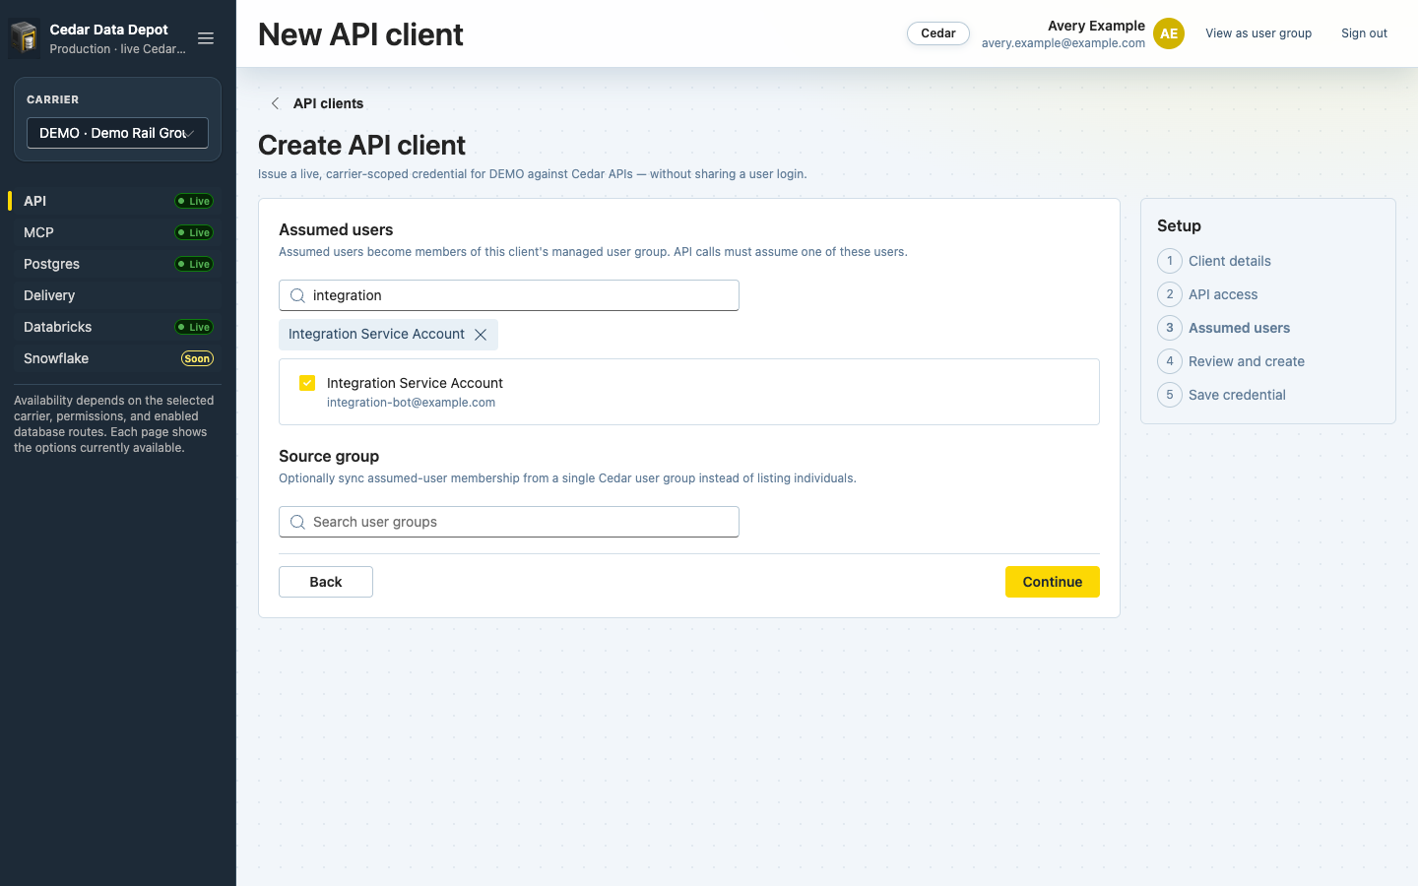The image size is (1418, 886).
Task: Click avery.example@example.com in header
Action: pos(1063,43)
